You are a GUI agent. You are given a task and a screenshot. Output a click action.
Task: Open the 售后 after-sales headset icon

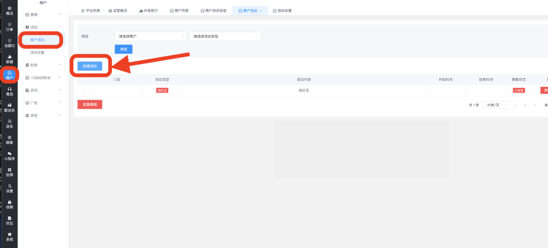(x=9, y=91)
